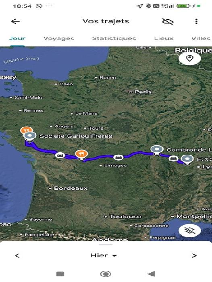
Task: Switch to the Voyages tab
Action: [59, 38]
